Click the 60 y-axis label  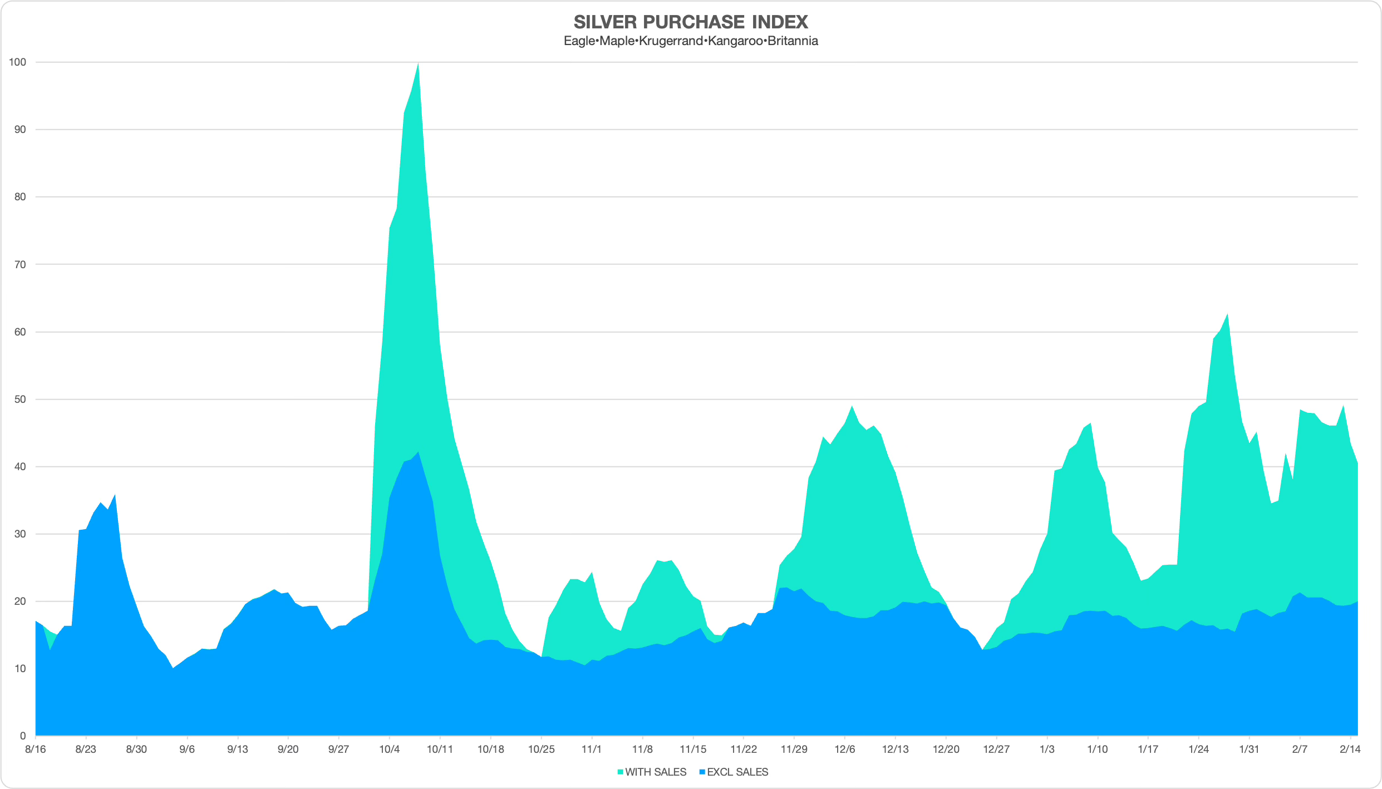click(x=20, y=332)
